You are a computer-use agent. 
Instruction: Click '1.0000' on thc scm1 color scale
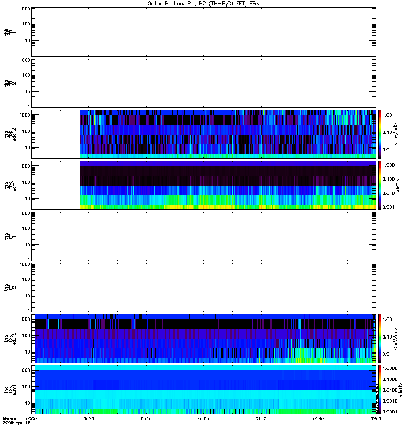click(390, 368)
